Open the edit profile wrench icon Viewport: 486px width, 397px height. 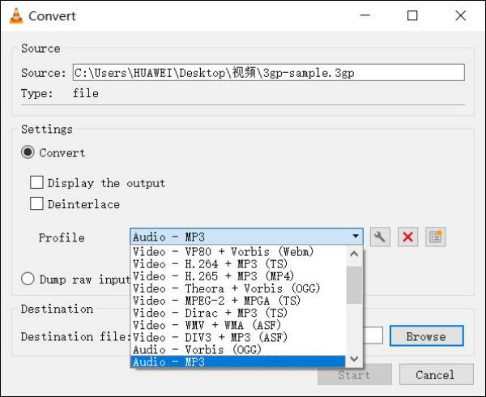380,237
